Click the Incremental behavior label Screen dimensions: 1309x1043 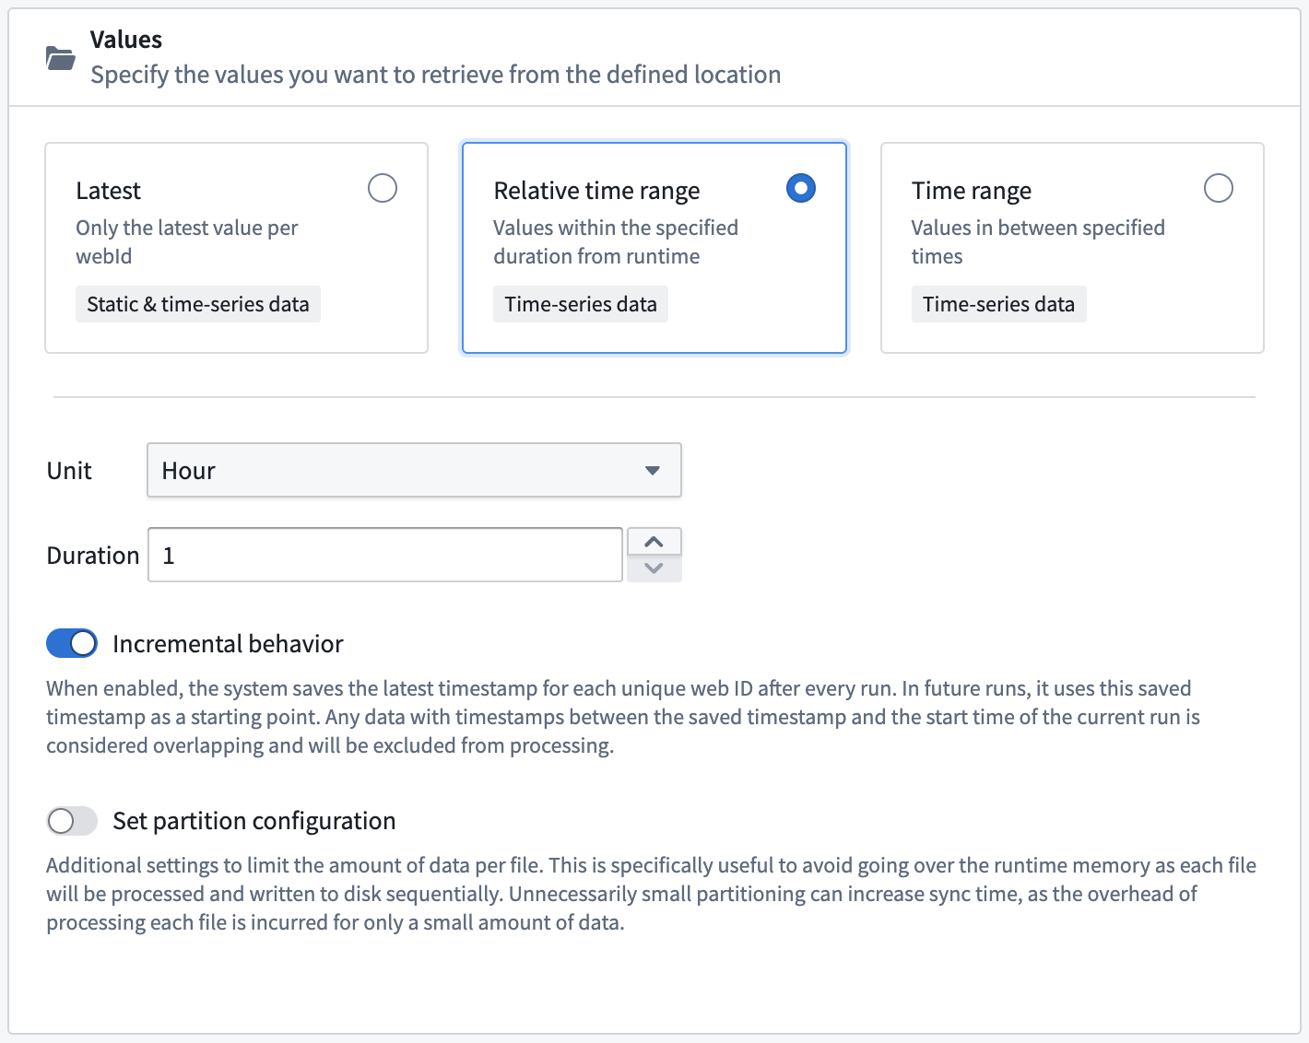point(228,643)
